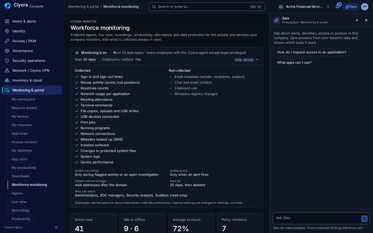The width and height of the screenshot is (373, 233).
Task: Ask how to request application access
Action: pos(311,52)
